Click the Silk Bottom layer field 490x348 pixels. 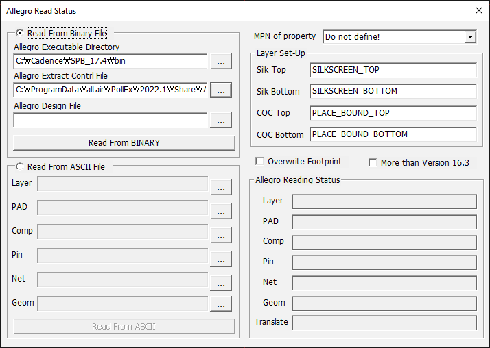click(x=393, y=91)
